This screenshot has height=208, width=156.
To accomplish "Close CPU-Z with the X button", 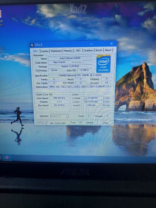I will [111, 43].
